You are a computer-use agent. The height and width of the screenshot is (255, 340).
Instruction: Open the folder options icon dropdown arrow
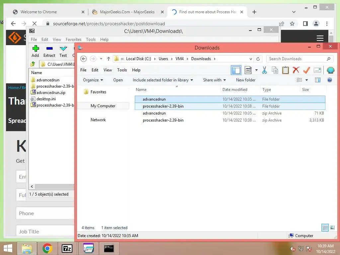(x=256, y=70)
